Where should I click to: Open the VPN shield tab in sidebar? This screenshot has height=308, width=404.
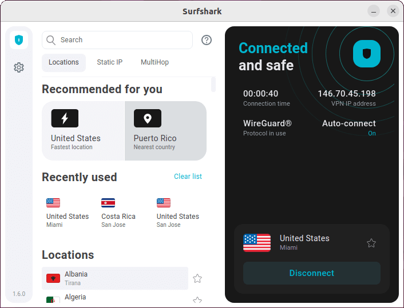point(19,40)
